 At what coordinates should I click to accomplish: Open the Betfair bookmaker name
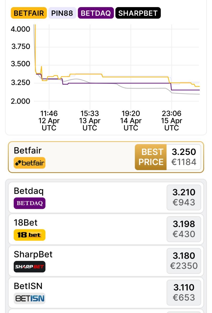[27, 150]
